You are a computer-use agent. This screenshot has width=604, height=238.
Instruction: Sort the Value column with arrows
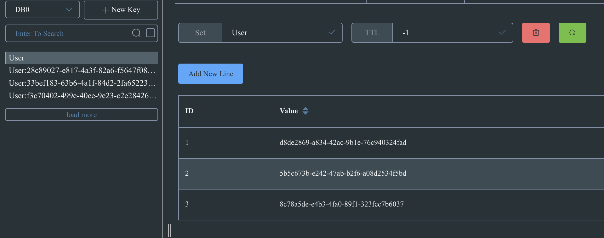click(305, 111)
